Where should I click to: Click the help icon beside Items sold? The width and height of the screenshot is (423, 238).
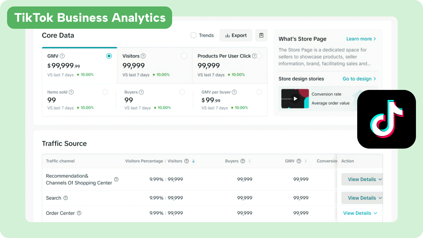click(71, 92)
